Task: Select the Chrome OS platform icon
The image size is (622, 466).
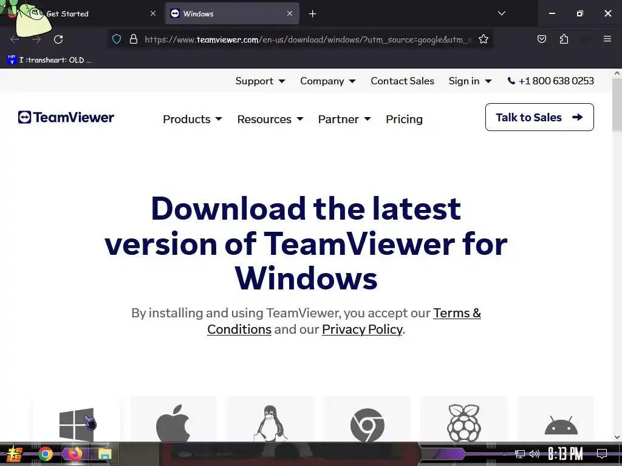Action: coord(367,425)
